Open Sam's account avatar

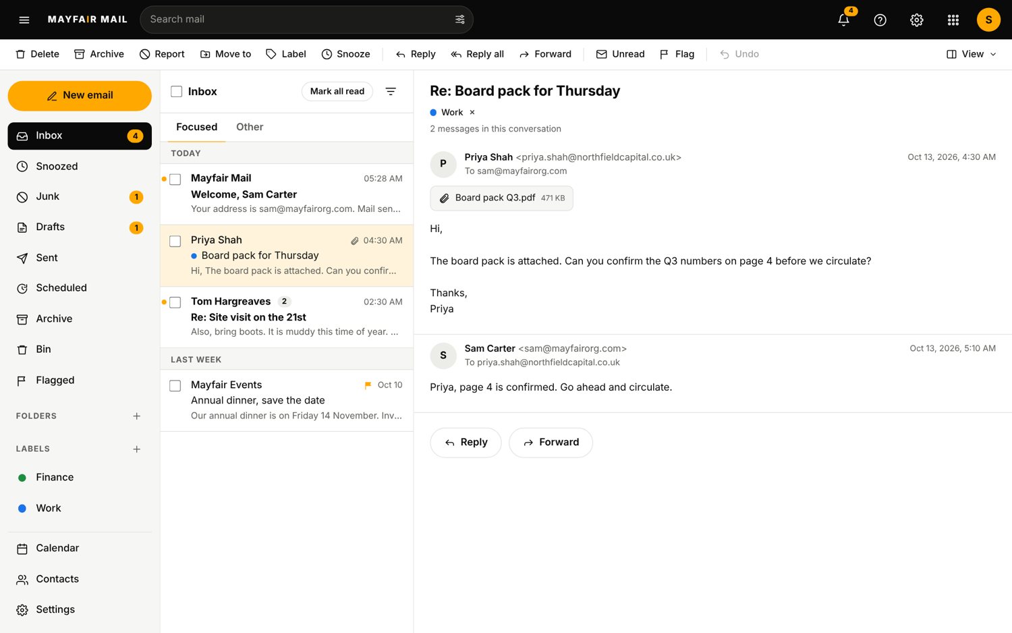tap(988, 20)
